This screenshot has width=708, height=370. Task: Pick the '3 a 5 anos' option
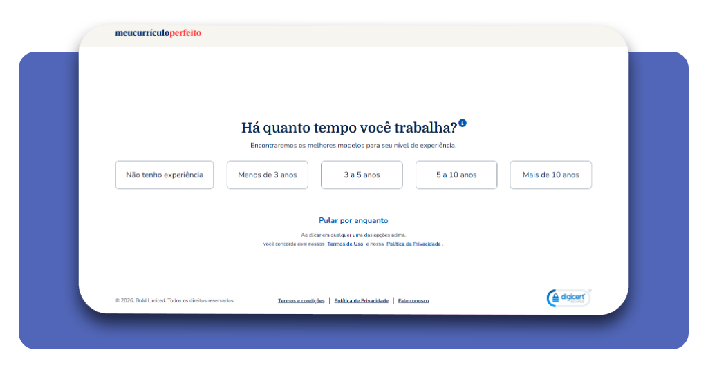click(x=362, y=175)
